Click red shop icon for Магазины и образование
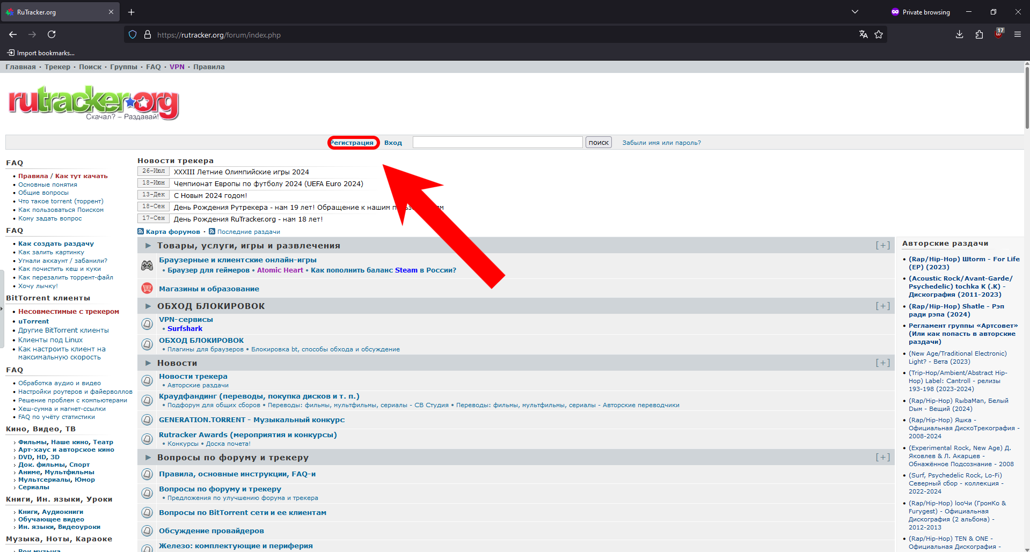 pos(147,288)
